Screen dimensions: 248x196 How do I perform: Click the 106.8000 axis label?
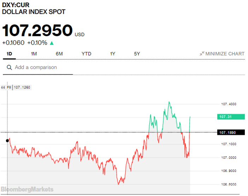click(229, 184)
